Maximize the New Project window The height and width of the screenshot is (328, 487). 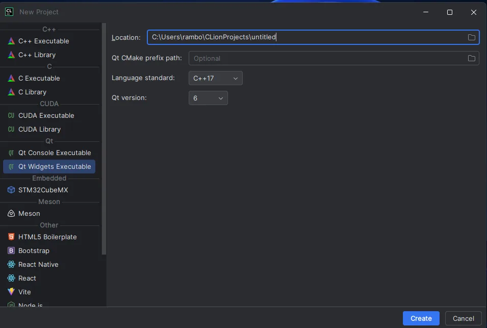click(449, 12)
